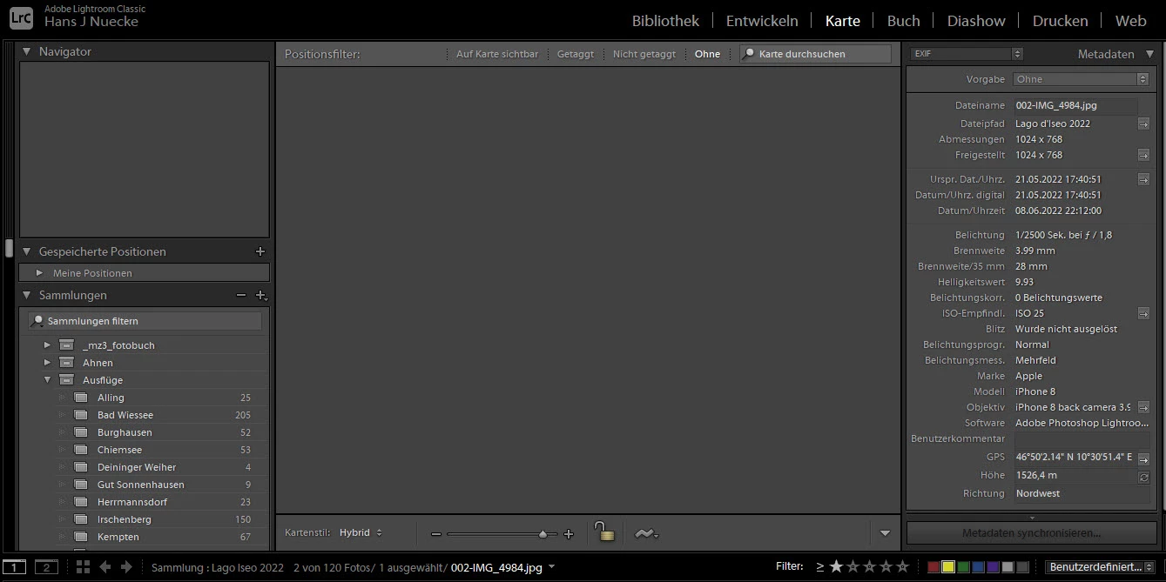Viewport: 1166px width, 582px height.
Task: Filter by yellow color label
Action: coord(948,567)
